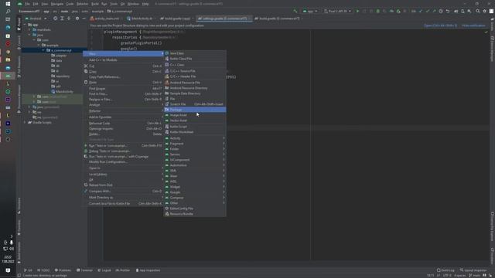Screen dimensions: 495x278
Task: Select MainActivity in the project tree
Action: 62,92
